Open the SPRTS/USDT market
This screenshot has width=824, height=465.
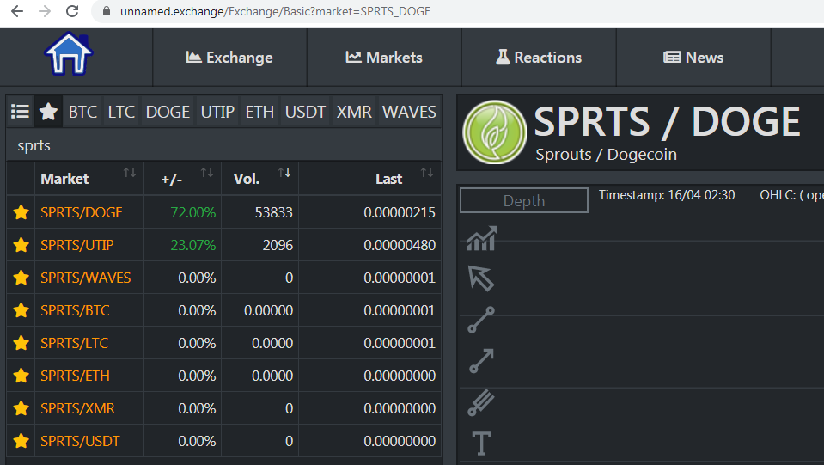pos(80,441)
